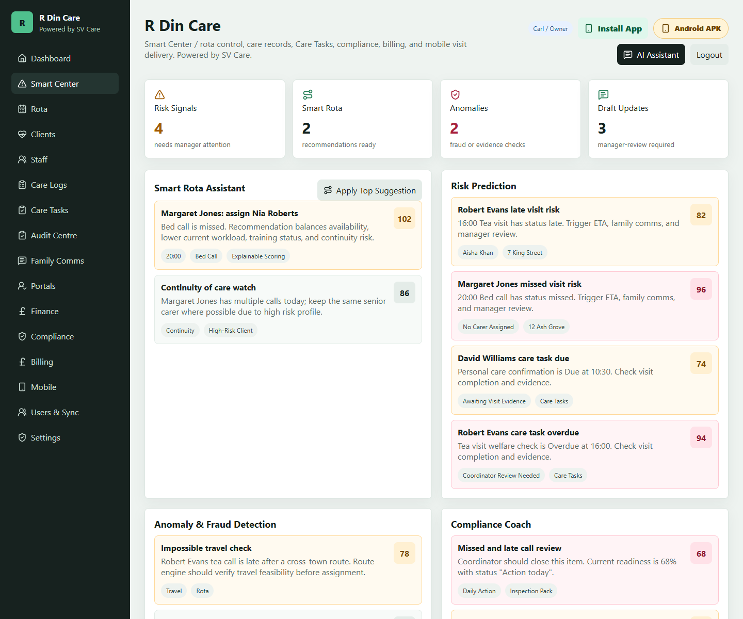Open Robert Evans late visit risk card
743x619 pixels.
(585, 232)
